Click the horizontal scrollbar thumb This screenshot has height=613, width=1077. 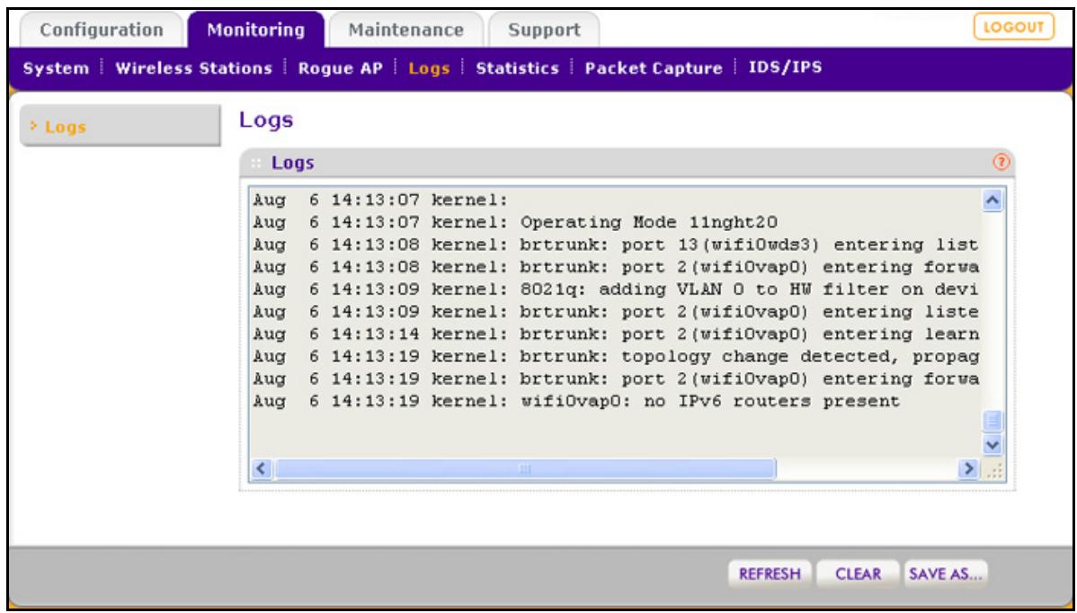click(525, 469)
